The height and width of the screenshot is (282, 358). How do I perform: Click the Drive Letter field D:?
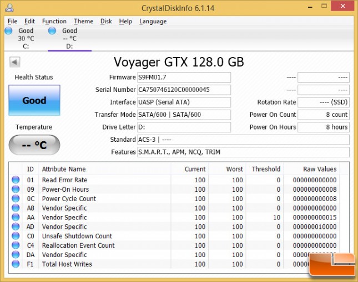point(184,127)
